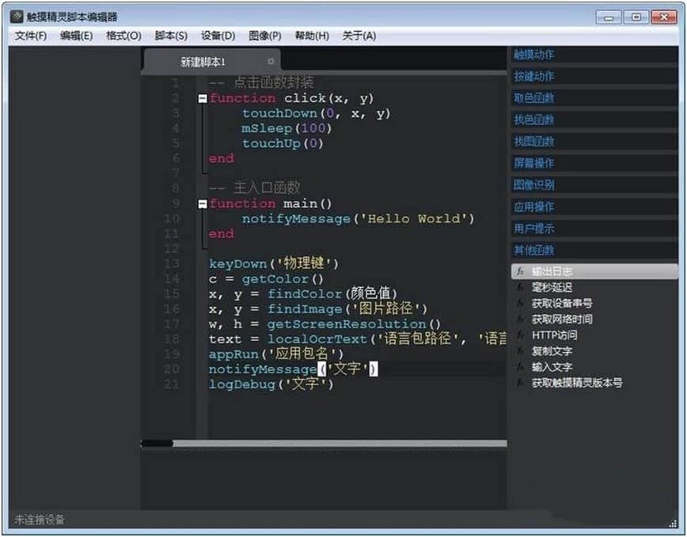Maximize the script editor window

(636, 17)
